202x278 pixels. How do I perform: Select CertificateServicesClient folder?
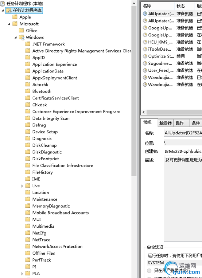pos(55,98)
